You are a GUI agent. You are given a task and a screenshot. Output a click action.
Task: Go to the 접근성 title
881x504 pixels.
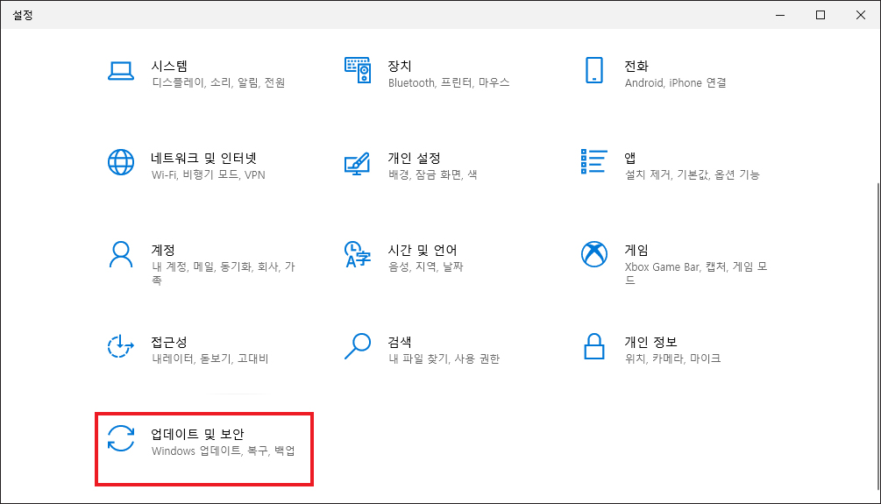point(169,342)
